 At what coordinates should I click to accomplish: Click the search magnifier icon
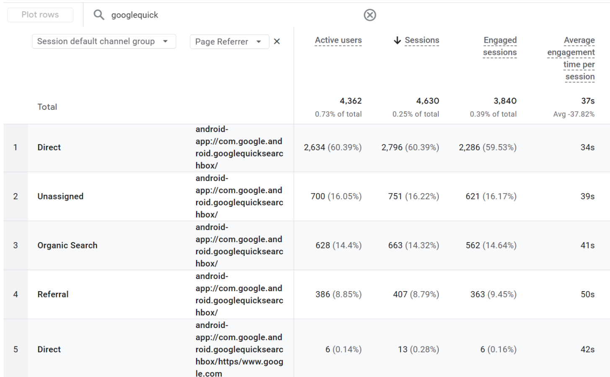(99, 15)
